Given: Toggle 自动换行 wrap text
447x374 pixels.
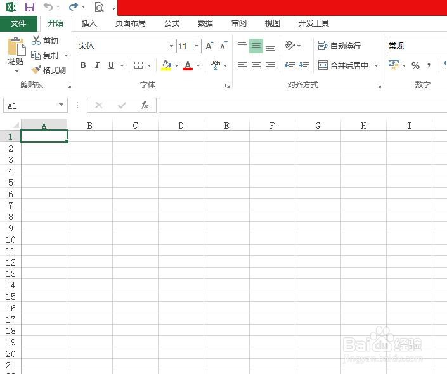Looking at the screenshot, I should 339,46.
